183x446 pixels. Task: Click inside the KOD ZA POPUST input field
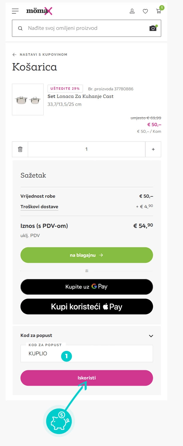coord(87,354)
